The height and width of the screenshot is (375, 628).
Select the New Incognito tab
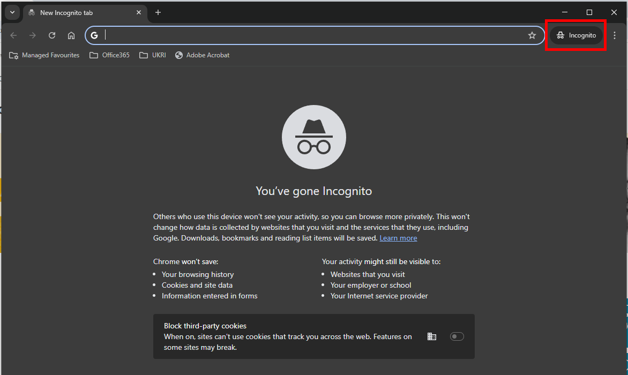pos(85,13)
